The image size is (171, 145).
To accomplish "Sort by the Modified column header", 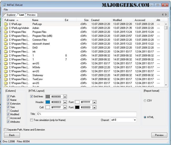I will tap(122, 20).
